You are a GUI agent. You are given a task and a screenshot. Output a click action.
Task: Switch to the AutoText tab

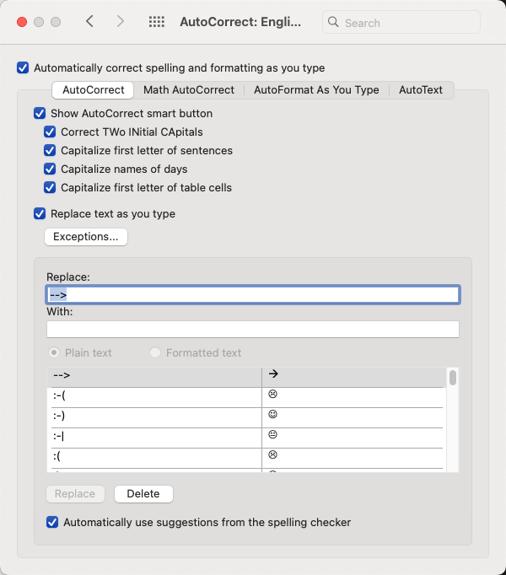(421, 90)
